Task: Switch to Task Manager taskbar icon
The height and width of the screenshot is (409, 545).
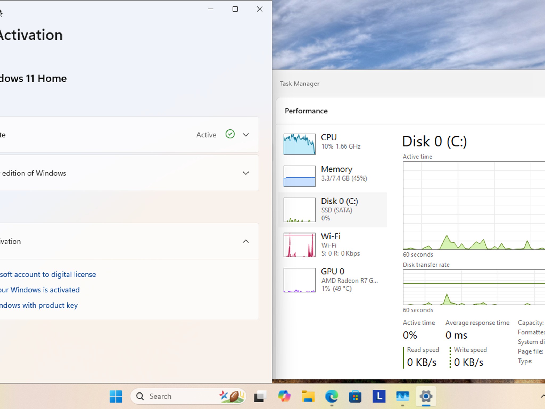Action: click(402, 396)
